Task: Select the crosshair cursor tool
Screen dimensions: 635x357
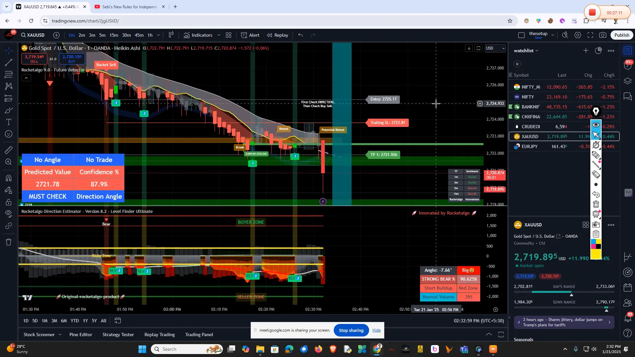Action: point(9,50)
